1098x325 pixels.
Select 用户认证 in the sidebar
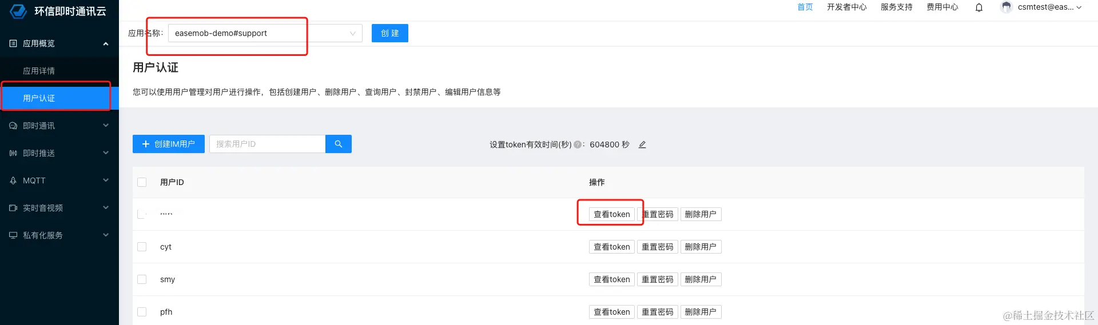click(59, 98)
